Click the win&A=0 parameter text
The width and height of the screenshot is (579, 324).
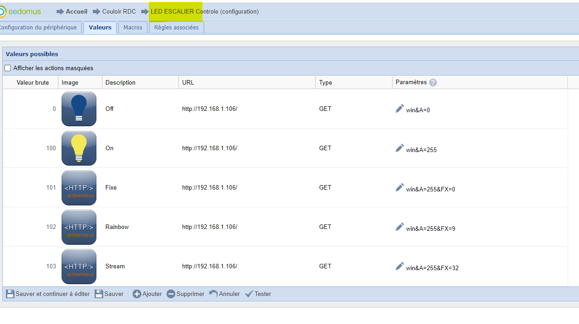click(x=418, y=110)
